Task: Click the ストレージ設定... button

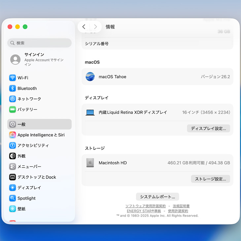Action: pyautogui.click(x=210, y=179)
